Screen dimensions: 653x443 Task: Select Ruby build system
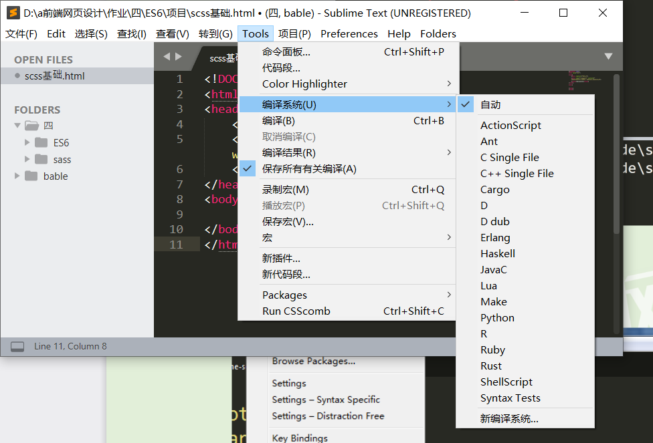525,350
